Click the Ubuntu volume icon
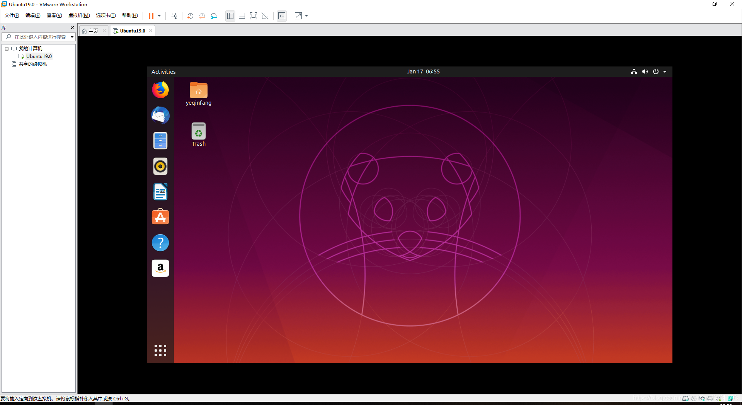 tap(645, 71)
